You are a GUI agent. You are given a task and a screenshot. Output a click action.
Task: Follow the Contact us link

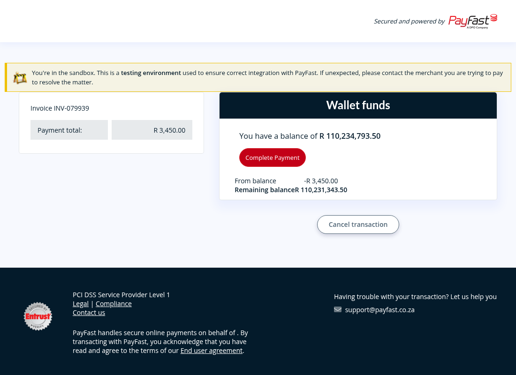pyautogui.click(x=89, y=313)
